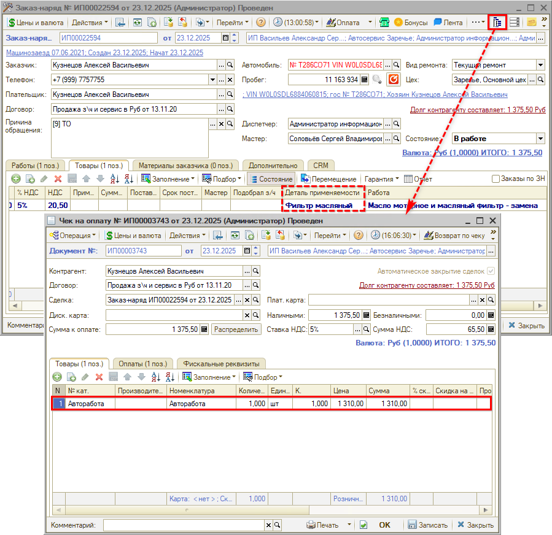Click the help question mark in the order toolbar

261,22
